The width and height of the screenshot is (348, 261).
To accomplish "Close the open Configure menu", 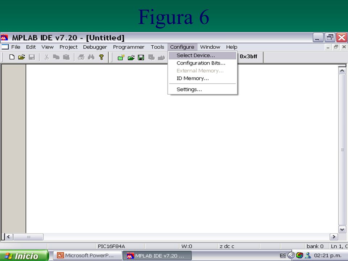I will 182,47.
